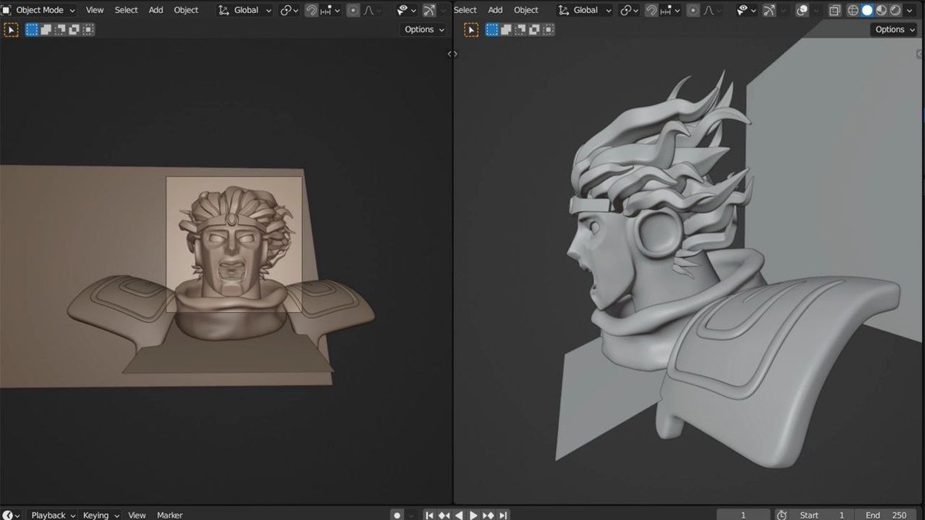Open timeline editor type menu
This screenshot has width=925, height=520.
12,515
